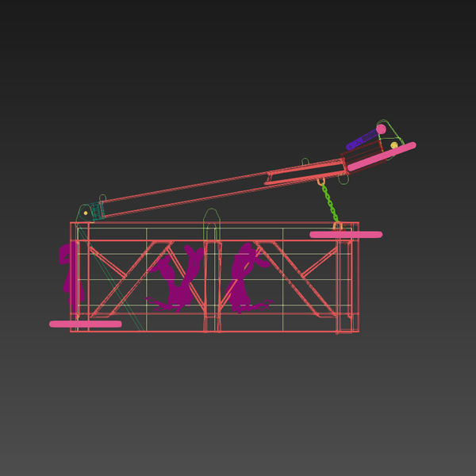Viewport: 476px width, 476px height.
Task: Select the pink bar beside the standing magenta figure
Action: (x=86, y=324)
